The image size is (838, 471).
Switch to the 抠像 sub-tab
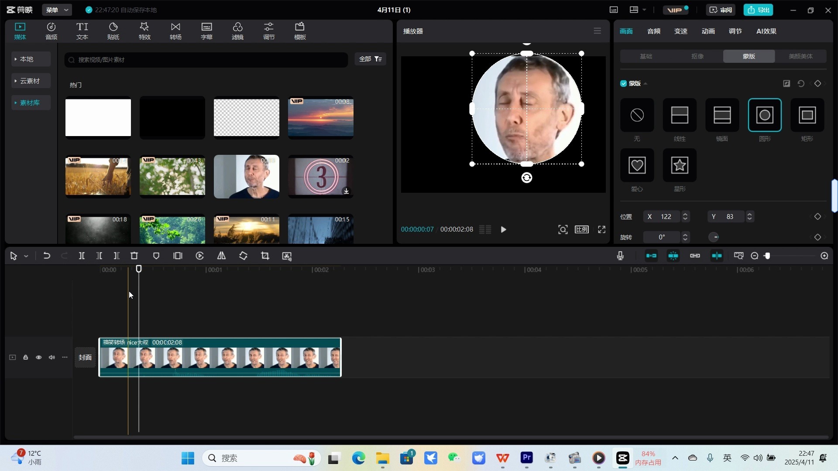697,56
